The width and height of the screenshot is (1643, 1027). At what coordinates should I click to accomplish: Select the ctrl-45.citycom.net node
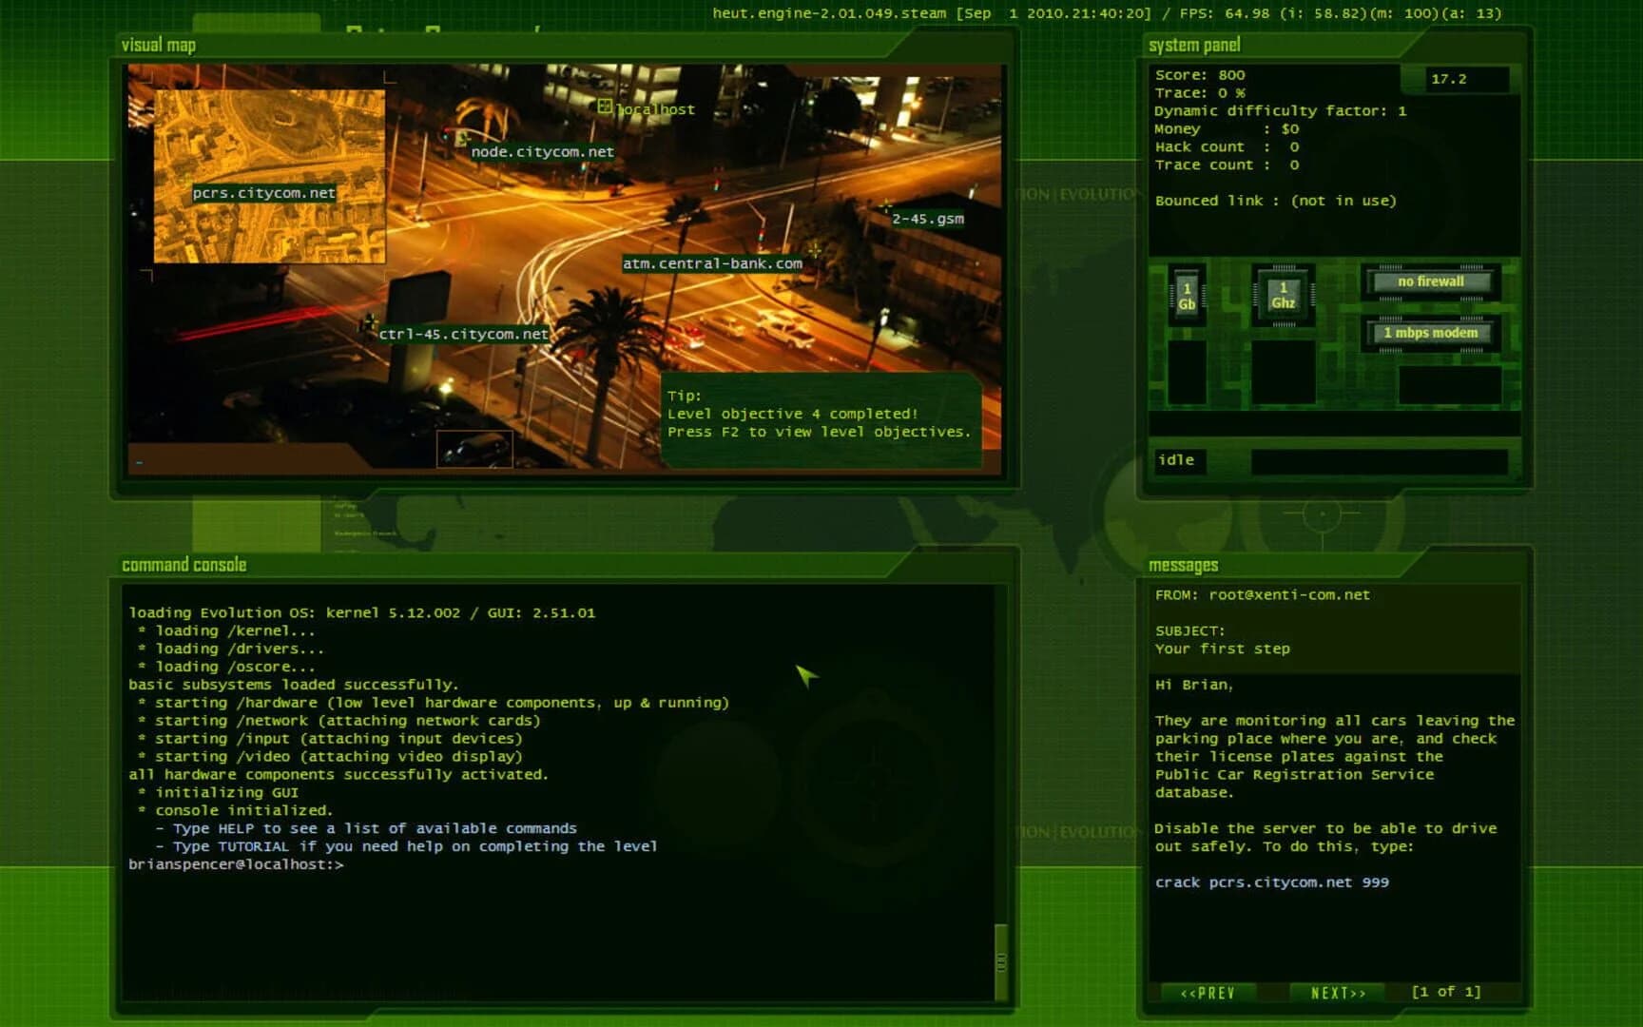click(x=463, y=334)
